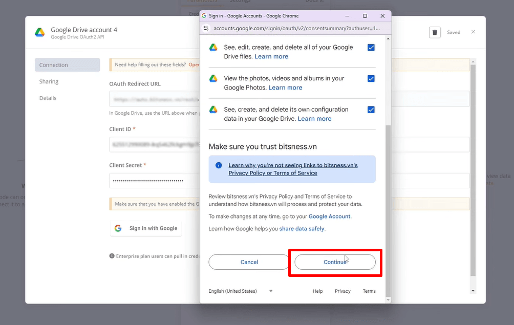The height and width of the screenshot is (325, 514).
Task: Click the Terms footer link
Action: click(x=369, y=291)
